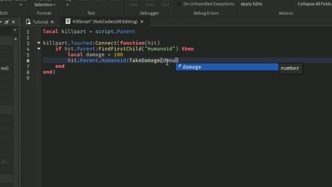Open the left panel filter dropdown arrow
Screen dimensions: 332x187
click(x=15, y=30)
